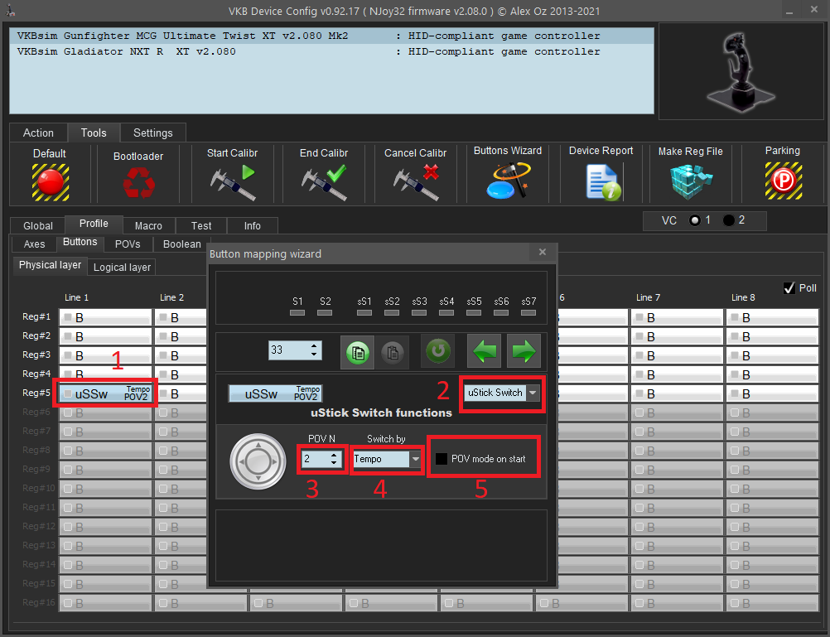Open the Switch by Tempo dropdown
The image size is (830, 637).
(416, 459)
